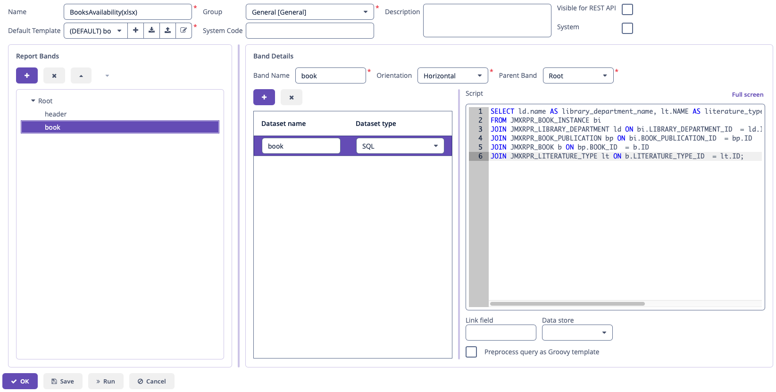Screen dimensions: 776x392
Task: Click the Link field input
Action: click(501, 333)
